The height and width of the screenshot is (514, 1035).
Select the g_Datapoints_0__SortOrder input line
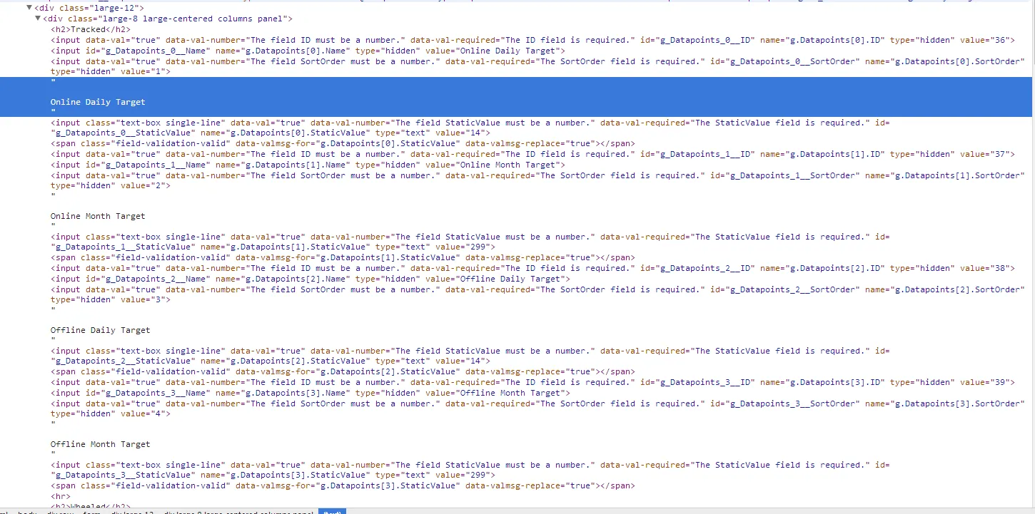(x=537, y=66)
